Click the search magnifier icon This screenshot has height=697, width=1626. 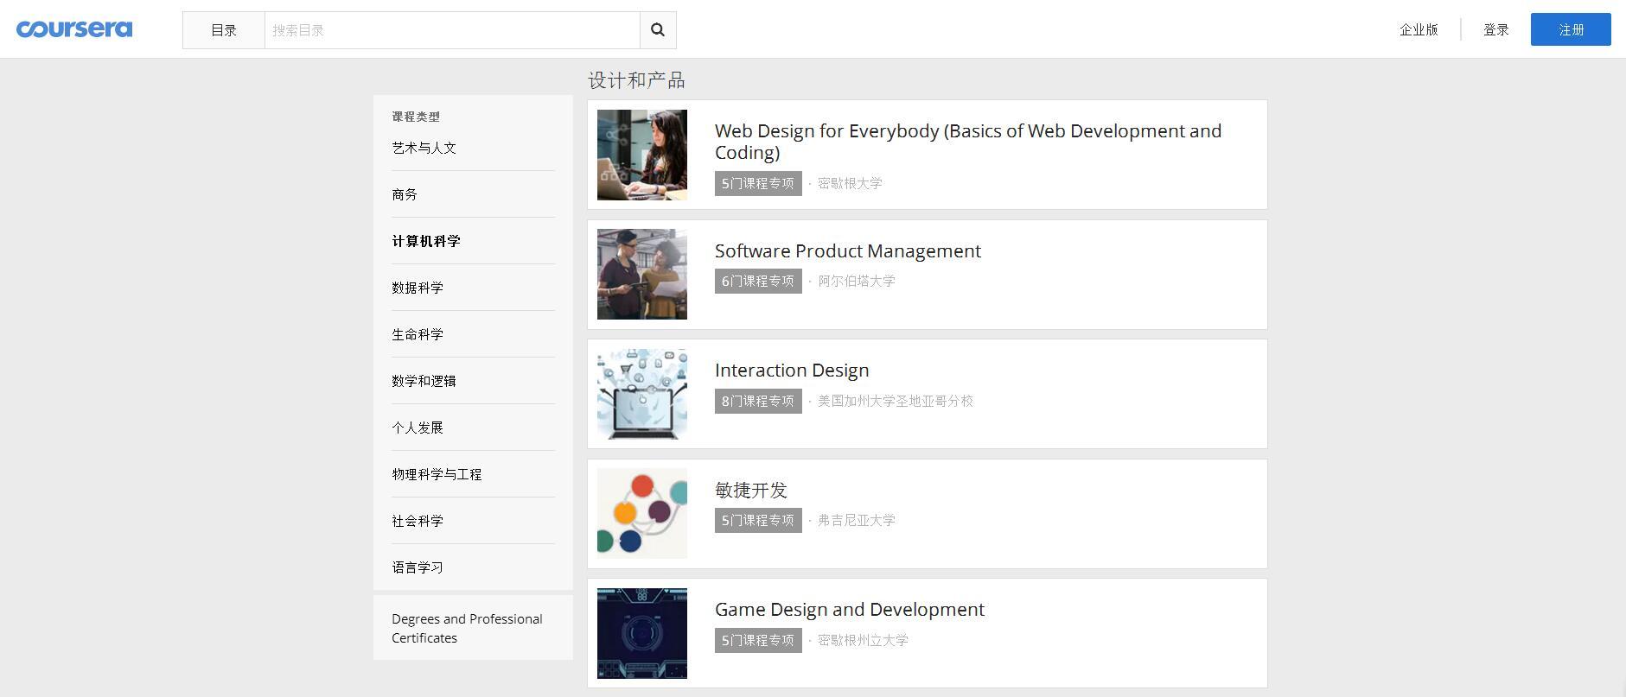[x=658, y=30]
